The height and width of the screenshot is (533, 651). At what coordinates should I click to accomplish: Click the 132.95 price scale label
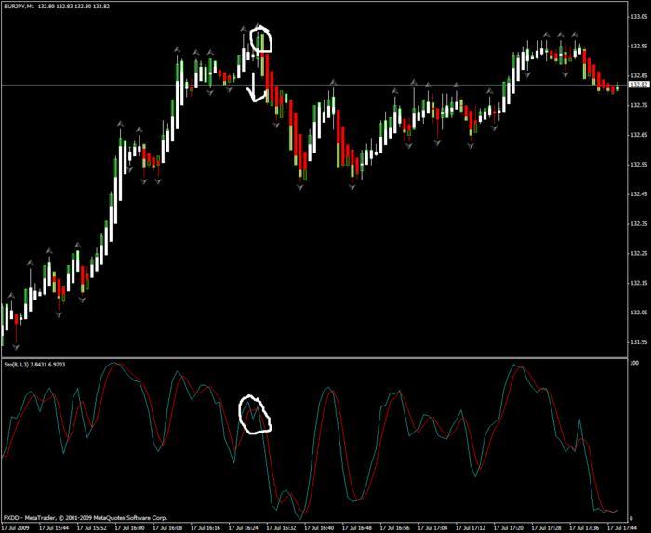coord(639,46)
